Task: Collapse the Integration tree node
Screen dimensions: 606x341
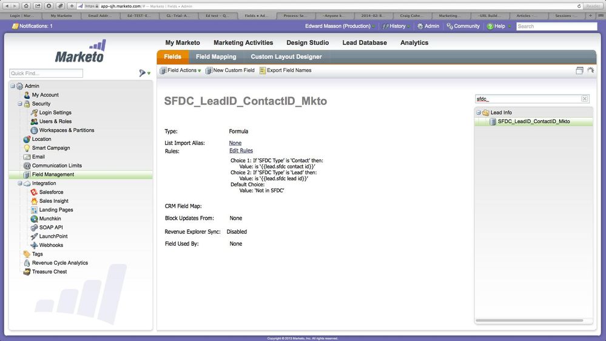Action: [x=19, y=183]
